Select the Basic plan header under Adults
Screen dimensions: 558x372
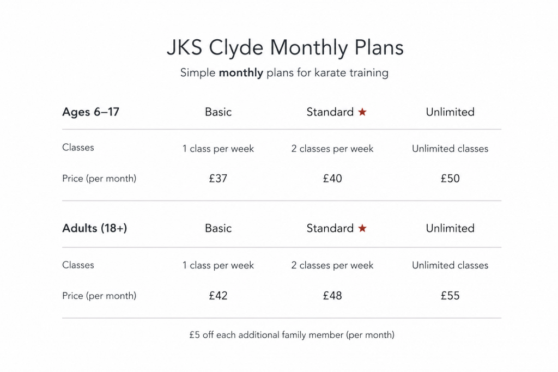[x=218, y=228]
